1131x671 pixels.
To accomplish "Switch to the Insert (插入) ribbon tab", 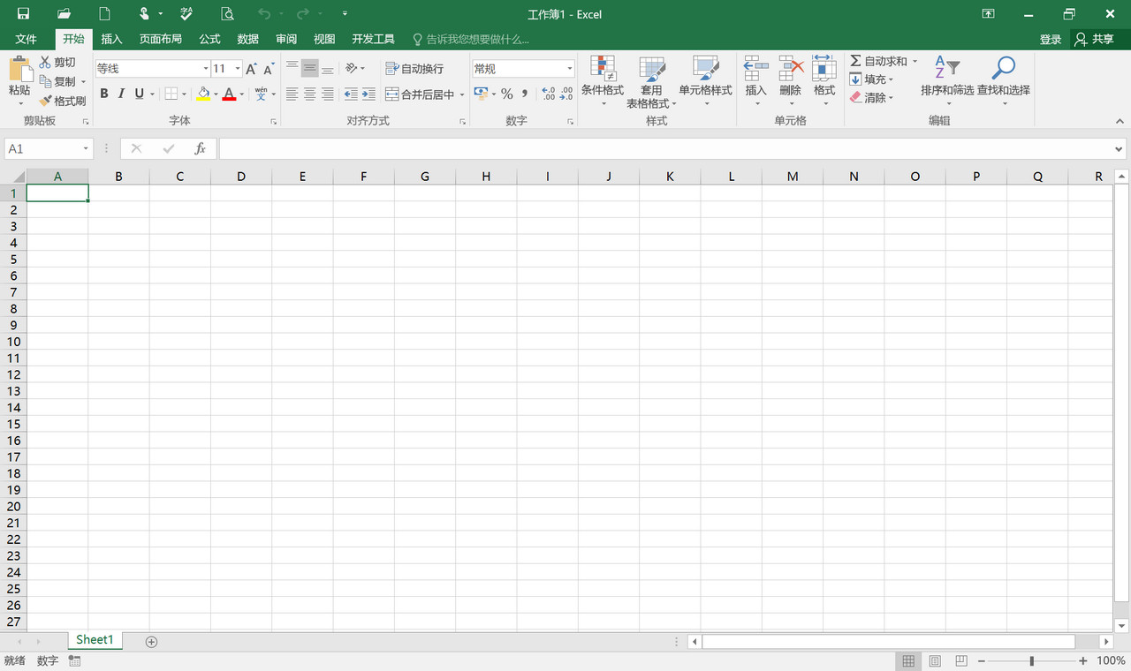I will (111, 39).
